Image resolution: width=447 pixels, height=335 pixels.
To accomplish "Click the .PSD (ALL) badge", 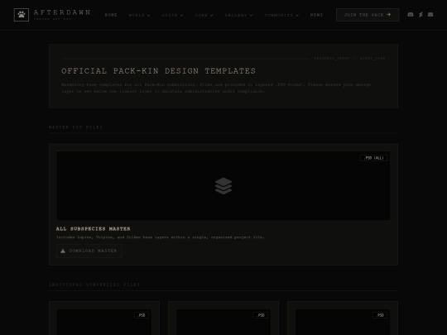I will [x=373, y=158].
